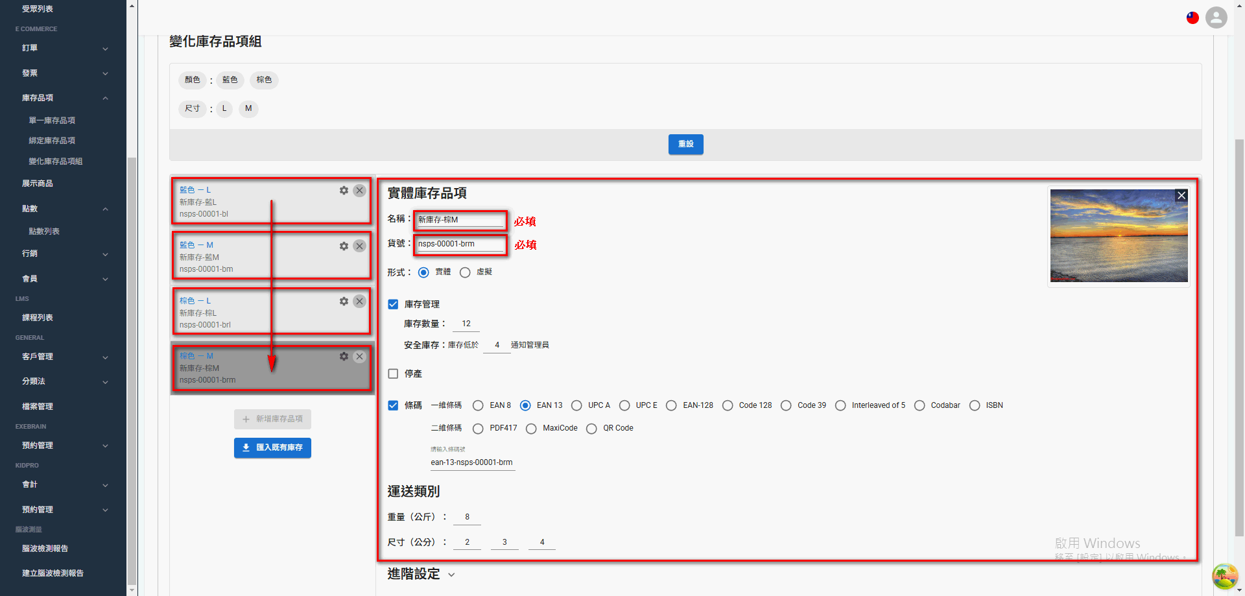This screenshot has height=596, width=1245.
Task: Open settings gear for 藍色 – M variant
Action: [x=344, y=246]
